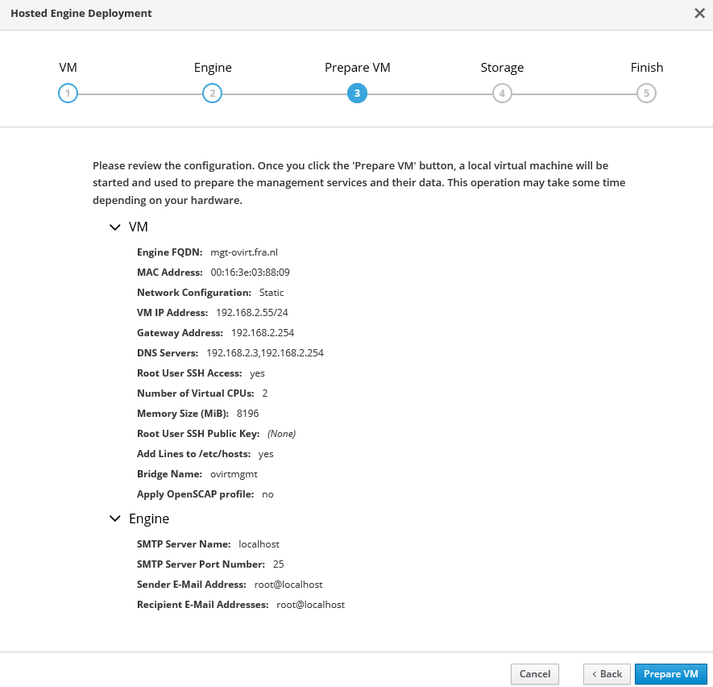This screenshot has height=687, width=713.
Task: Select the VM step label at the top
Action: pyautogui.click(x=68, y=68)
